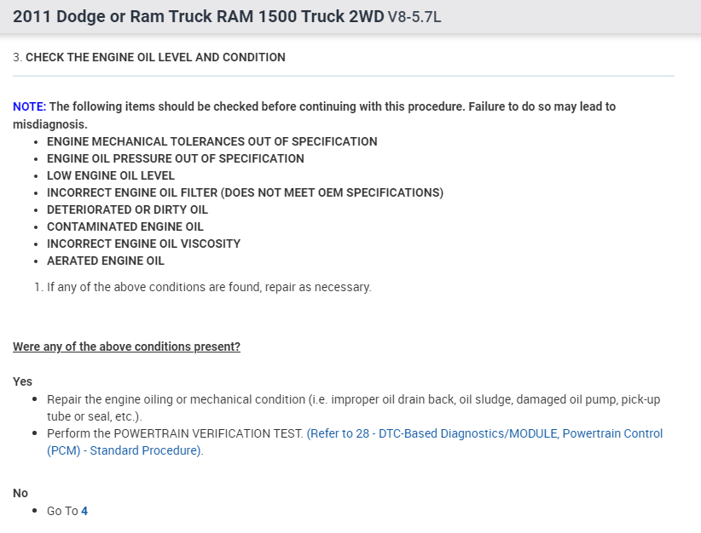
Task: Click the blue NOTE: label
Action: pyautogui.click(x=29, y=106)
